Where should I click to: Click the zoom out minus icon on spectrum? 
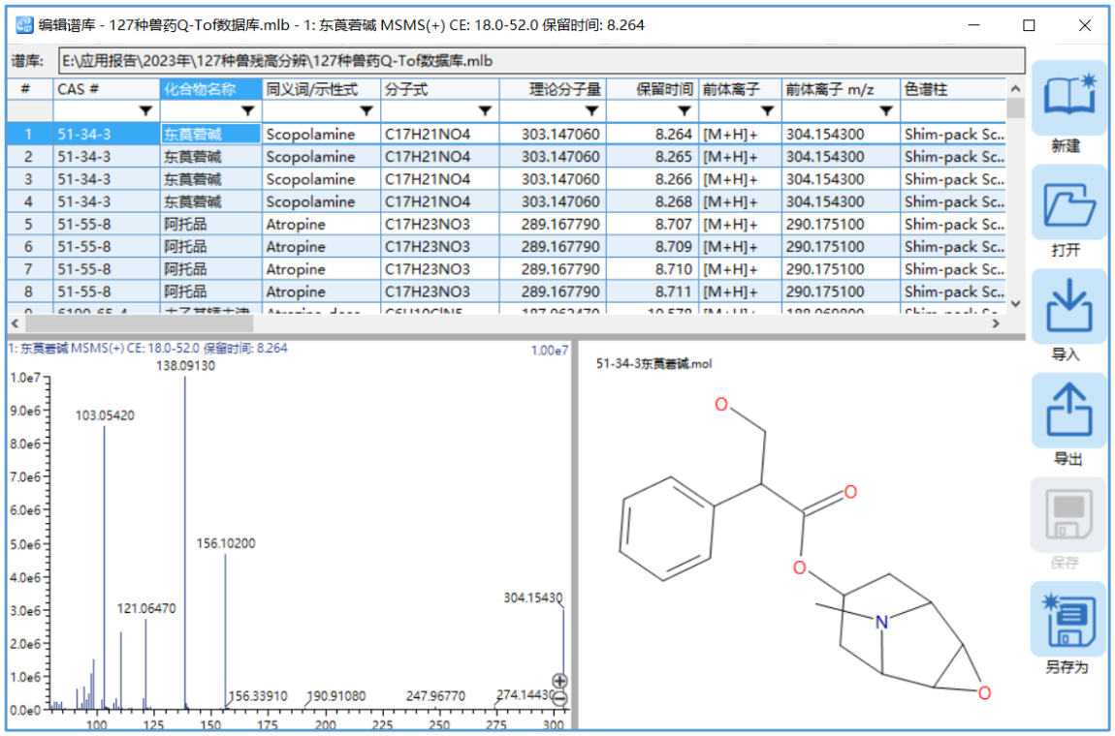[x=559, y=697]
